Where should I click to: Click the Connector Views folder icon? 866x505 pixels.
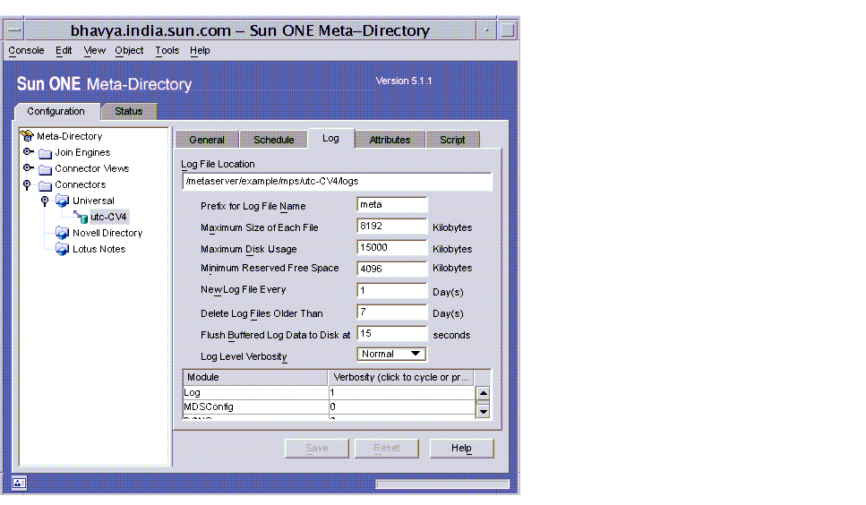[46, 169]
